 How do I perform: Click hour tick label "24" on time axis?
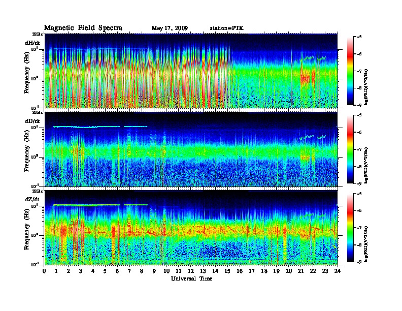(x=338, y=271)
